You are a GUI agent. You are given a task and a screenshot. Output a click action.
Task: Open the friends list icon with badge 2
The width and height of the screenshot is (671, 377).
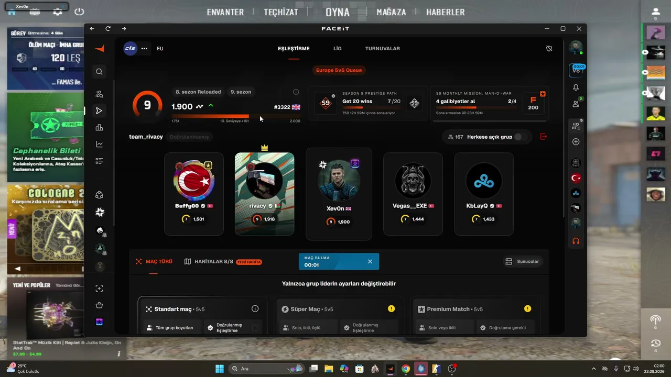576,104
